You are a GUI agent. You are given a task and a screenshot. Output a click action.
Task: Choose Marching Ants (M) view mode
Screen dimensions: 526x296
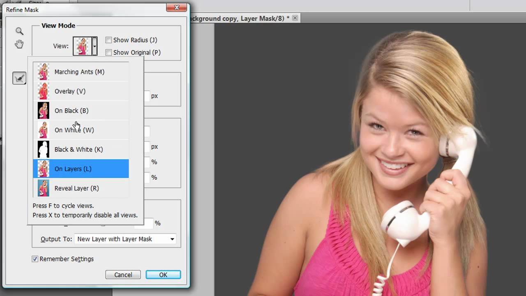(81, 72)
